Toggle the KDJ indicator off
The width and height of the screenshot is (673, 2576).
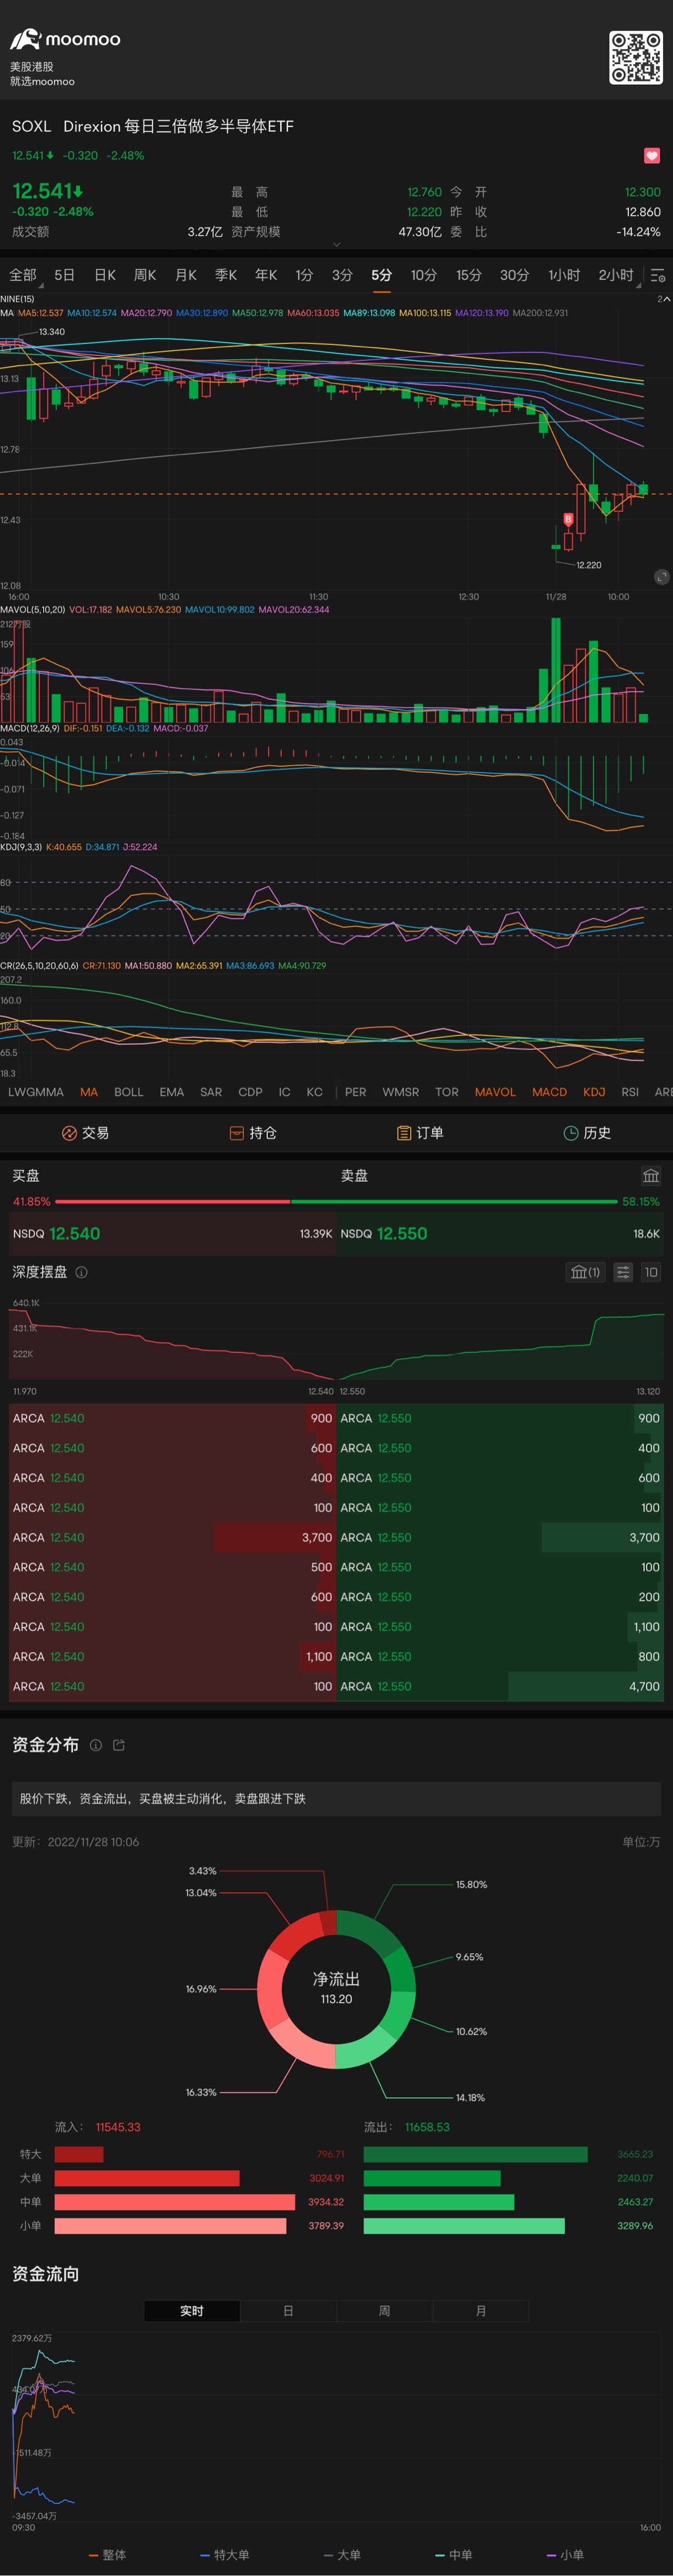point(594,1092)
